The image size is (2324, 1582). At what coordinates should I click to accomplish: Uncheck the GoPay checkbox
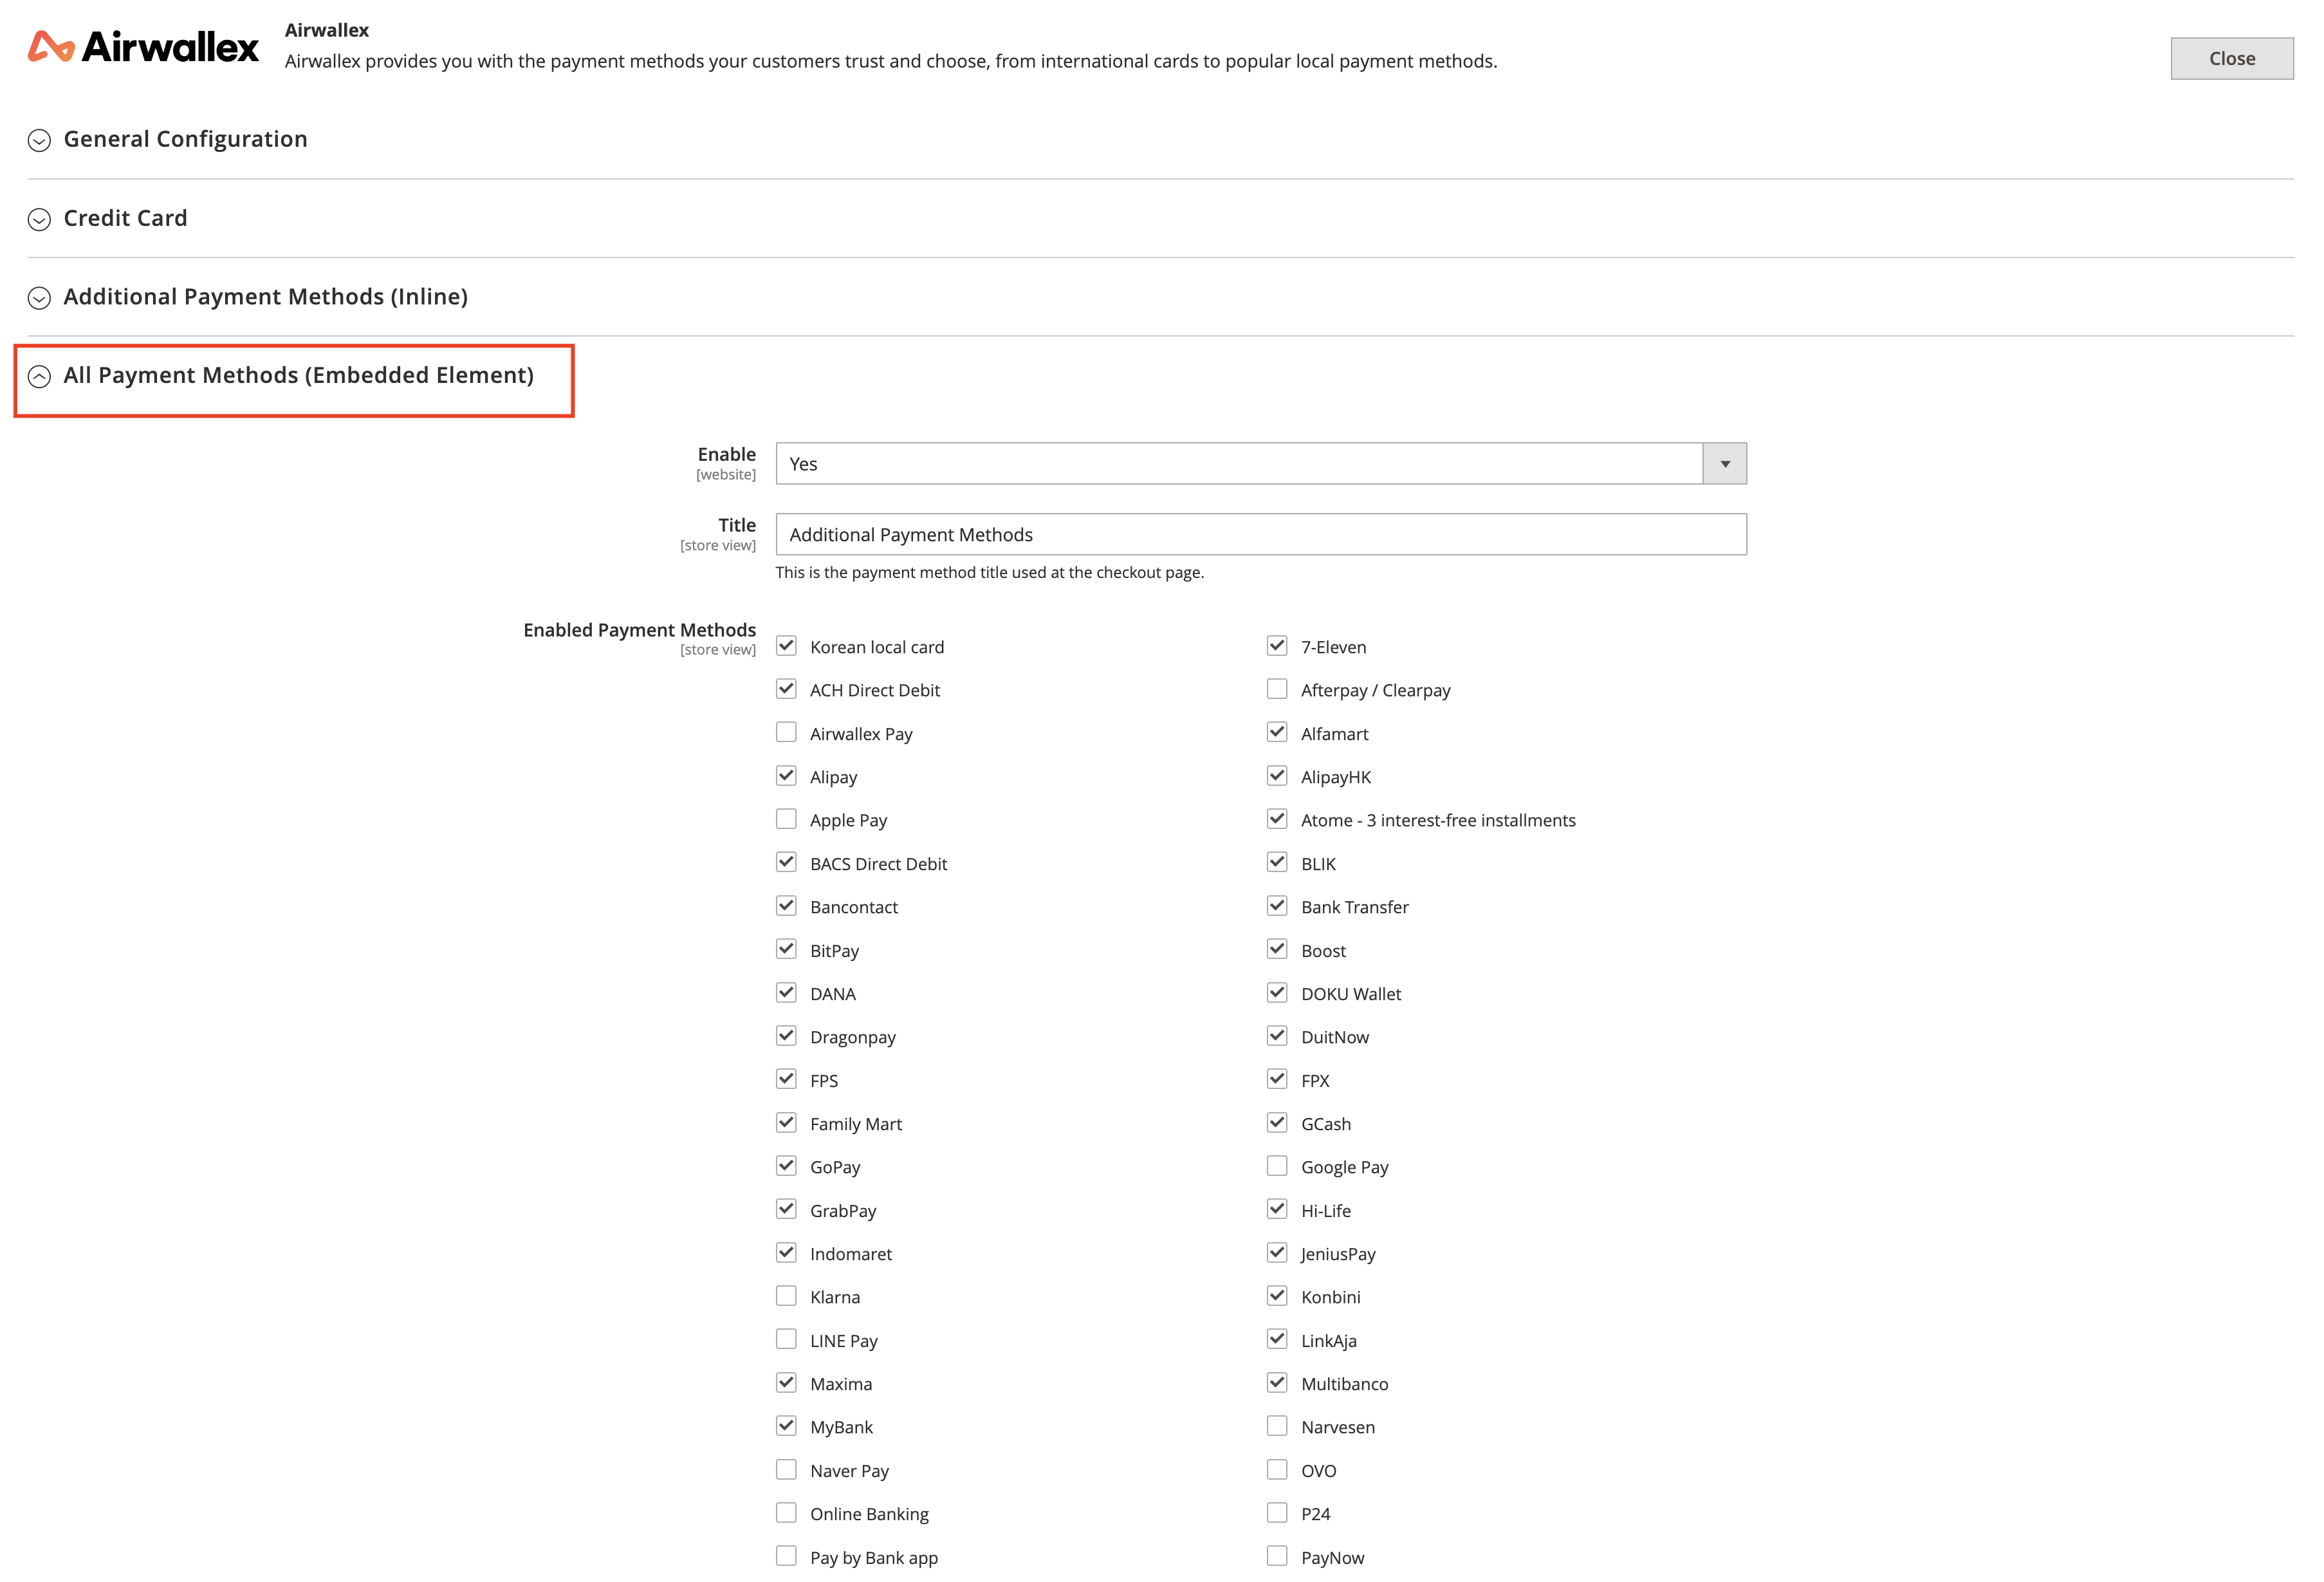(x=786, y=1166)
